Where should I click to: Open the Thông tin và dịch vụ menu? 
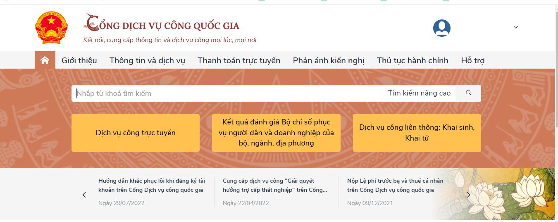[x=147, y=60]
